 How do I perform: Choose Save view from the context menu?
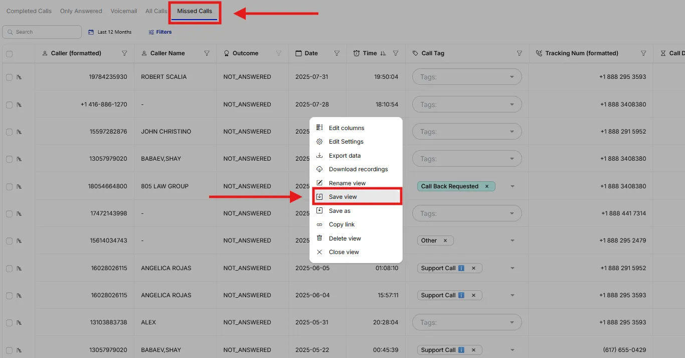(x=357, y=197)
